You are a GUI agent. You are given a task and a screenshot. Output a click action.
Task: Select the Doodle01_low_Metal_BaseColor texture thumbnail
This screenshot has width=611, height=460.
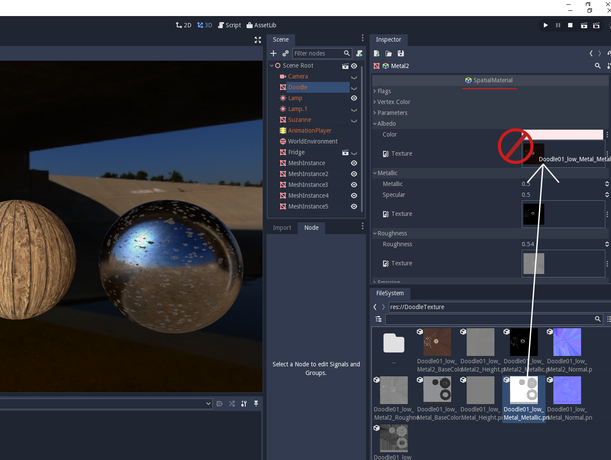(x=437, y=390)
